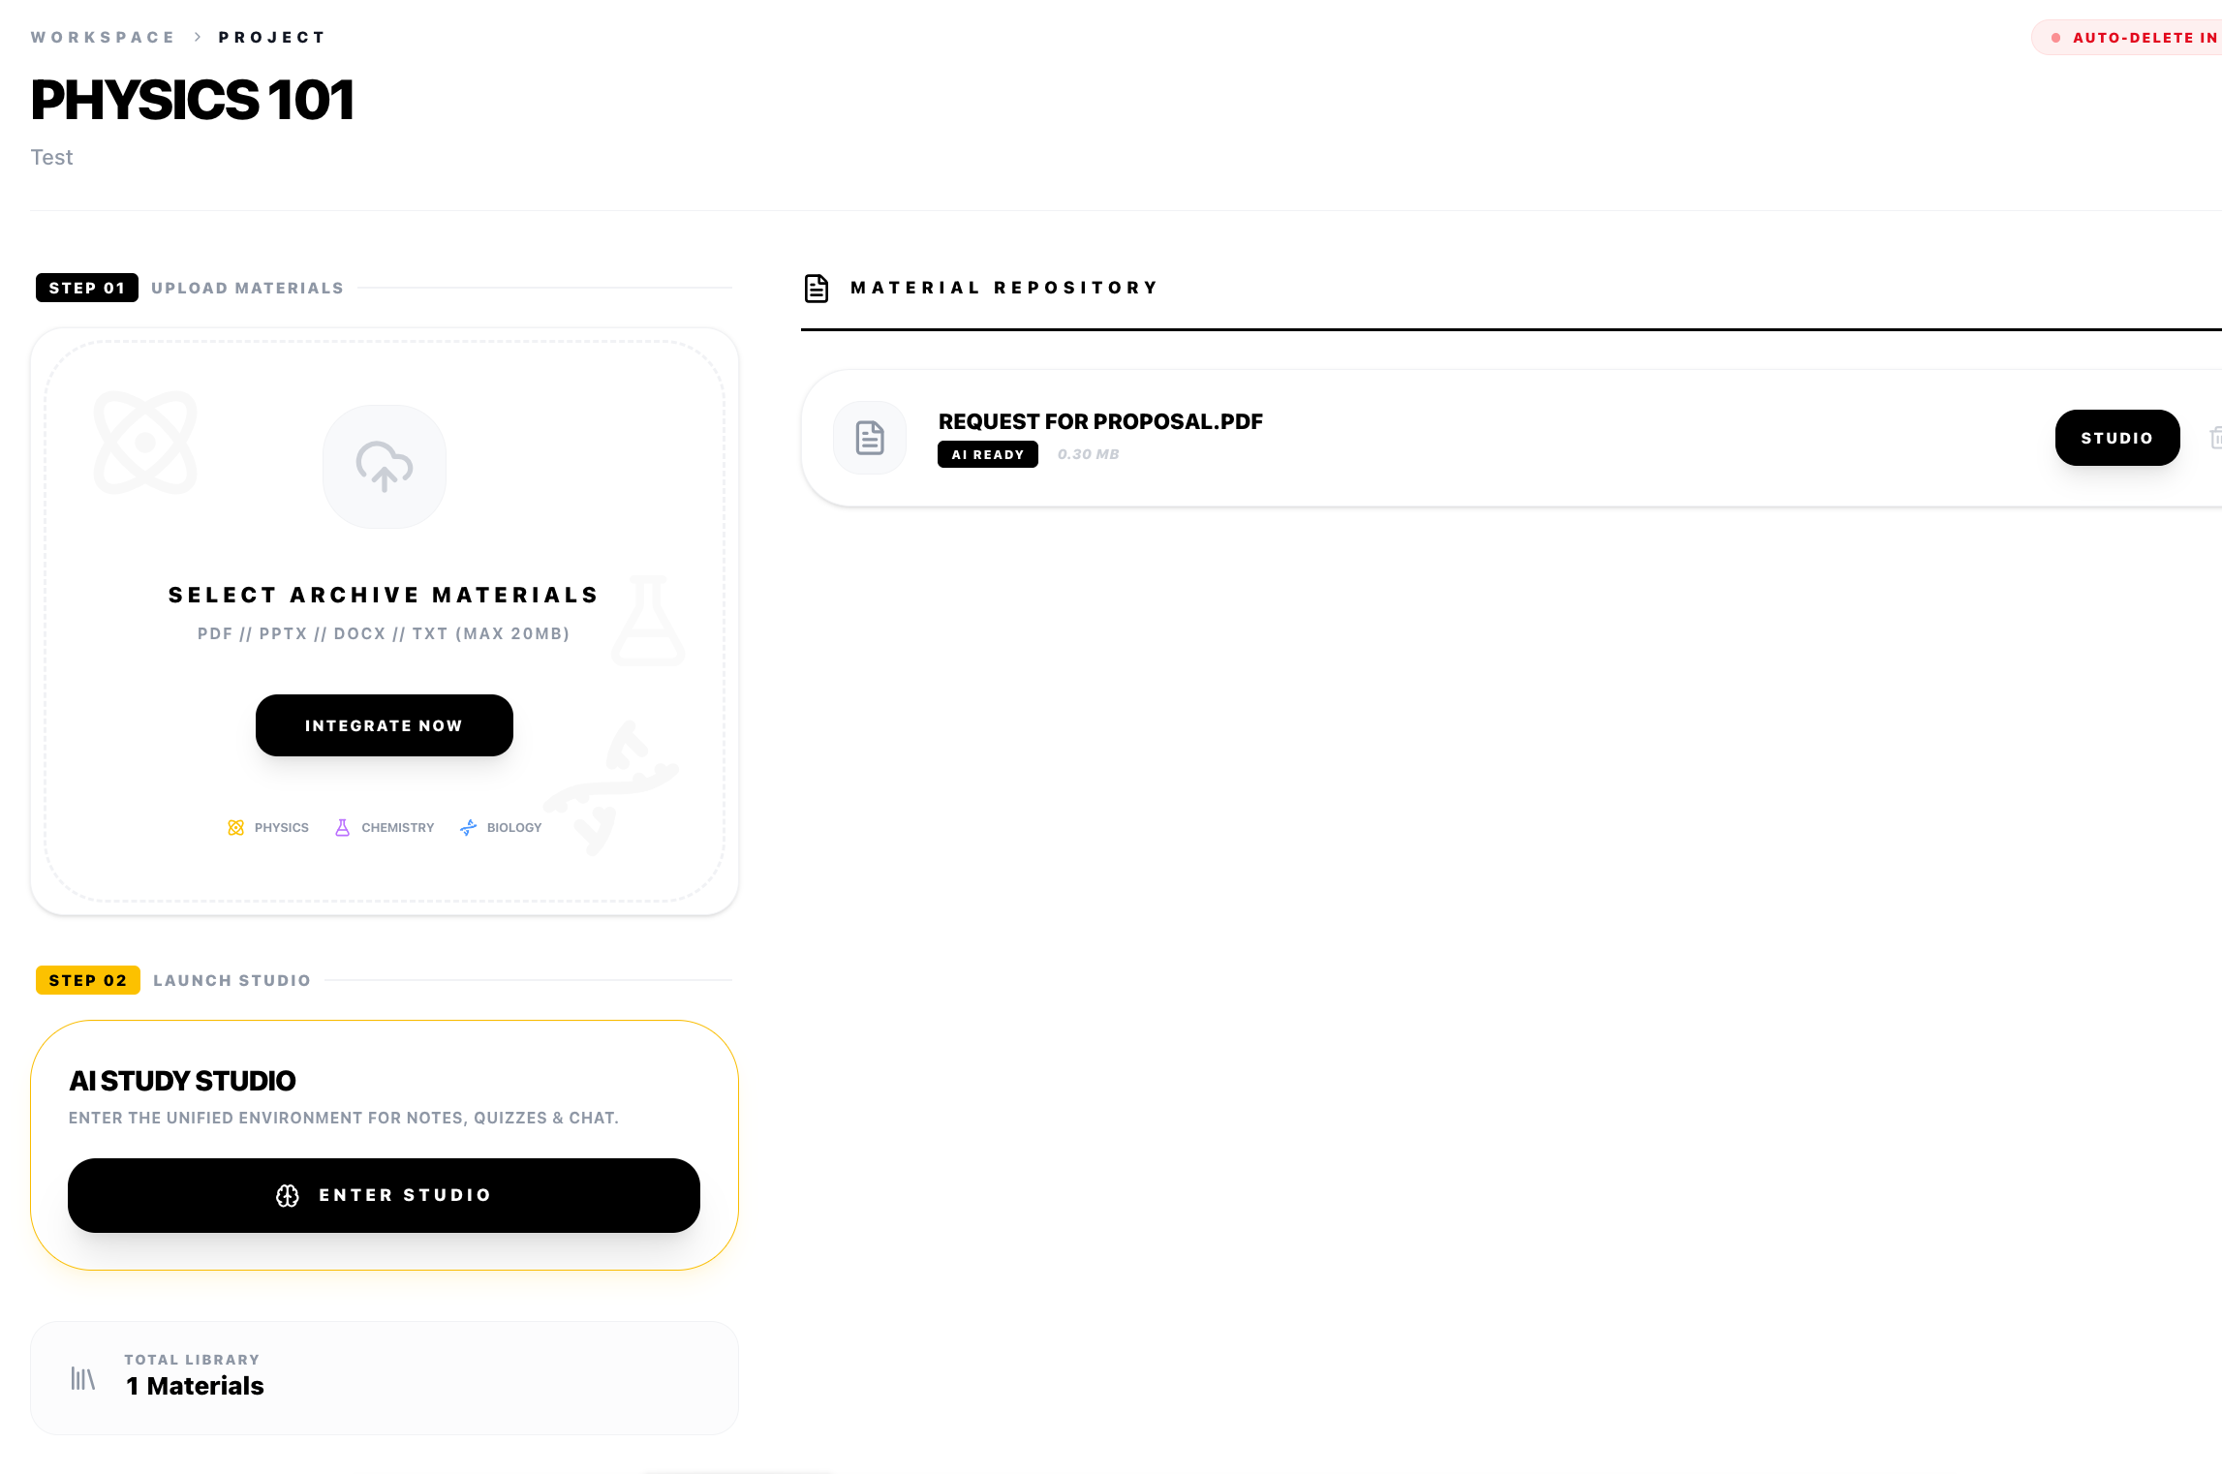Click the brain icon inside Enter Studio button
Image resolution: width=2222 pixels, height=1474 pixels.
[x=287, y=1195]
